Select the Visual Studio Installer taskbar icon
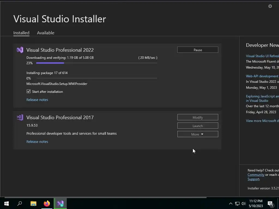The height and width of the screenshot is (209, 279). 60,204
